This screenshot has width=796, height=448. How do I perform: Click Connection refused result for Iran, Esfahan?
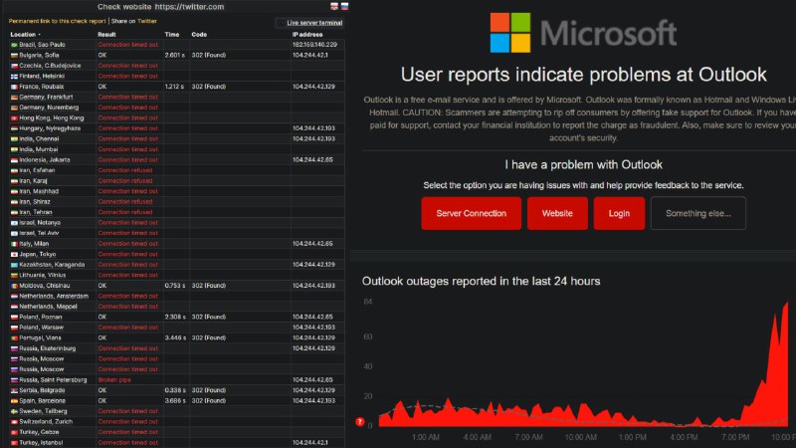coord(125,170)
